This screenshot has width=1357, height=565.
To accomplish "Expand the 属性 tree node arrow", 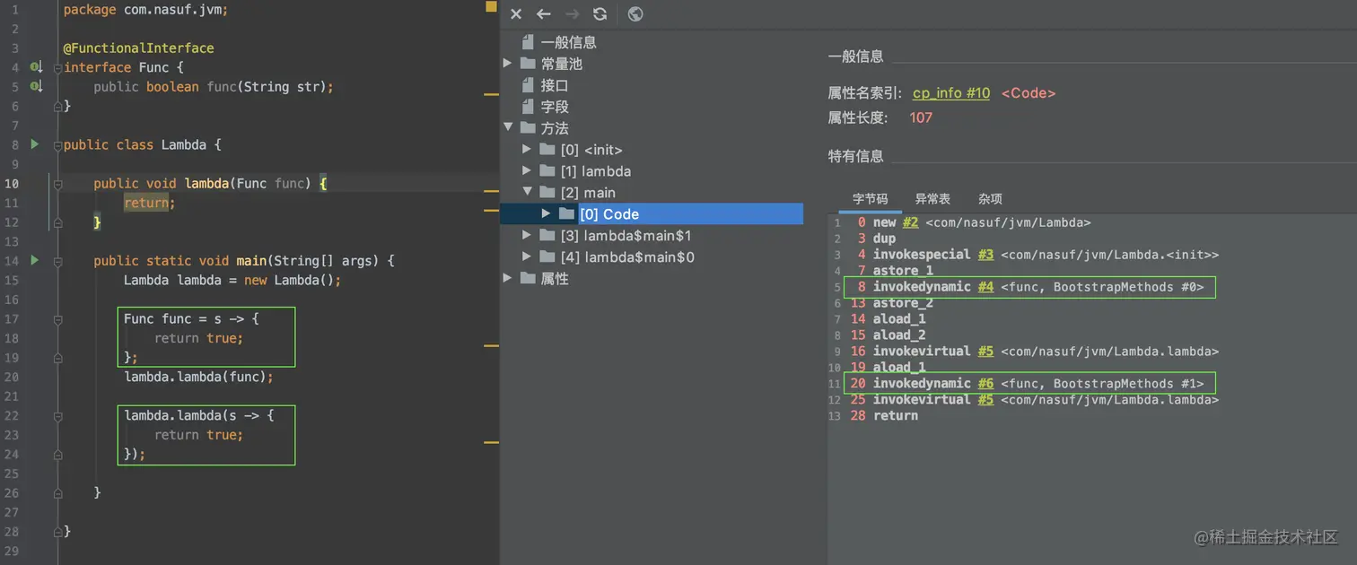I will 508,279.
